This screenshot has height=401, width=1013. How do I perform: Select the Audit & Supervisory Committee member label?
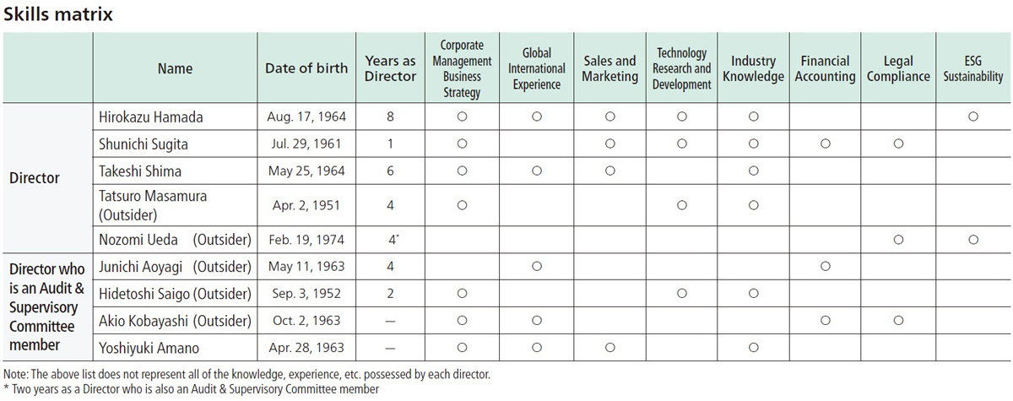click(x=47, y=307)
